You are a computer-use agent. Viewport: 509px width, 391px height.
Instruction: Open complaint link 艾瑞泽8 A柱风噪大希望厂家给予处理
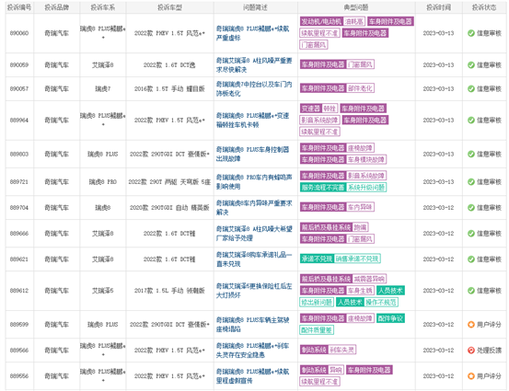click(254, 234)
